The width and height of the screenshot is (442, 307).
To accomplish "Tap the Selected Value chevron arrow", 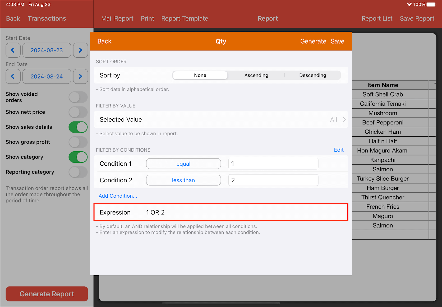I will point(344,119).
